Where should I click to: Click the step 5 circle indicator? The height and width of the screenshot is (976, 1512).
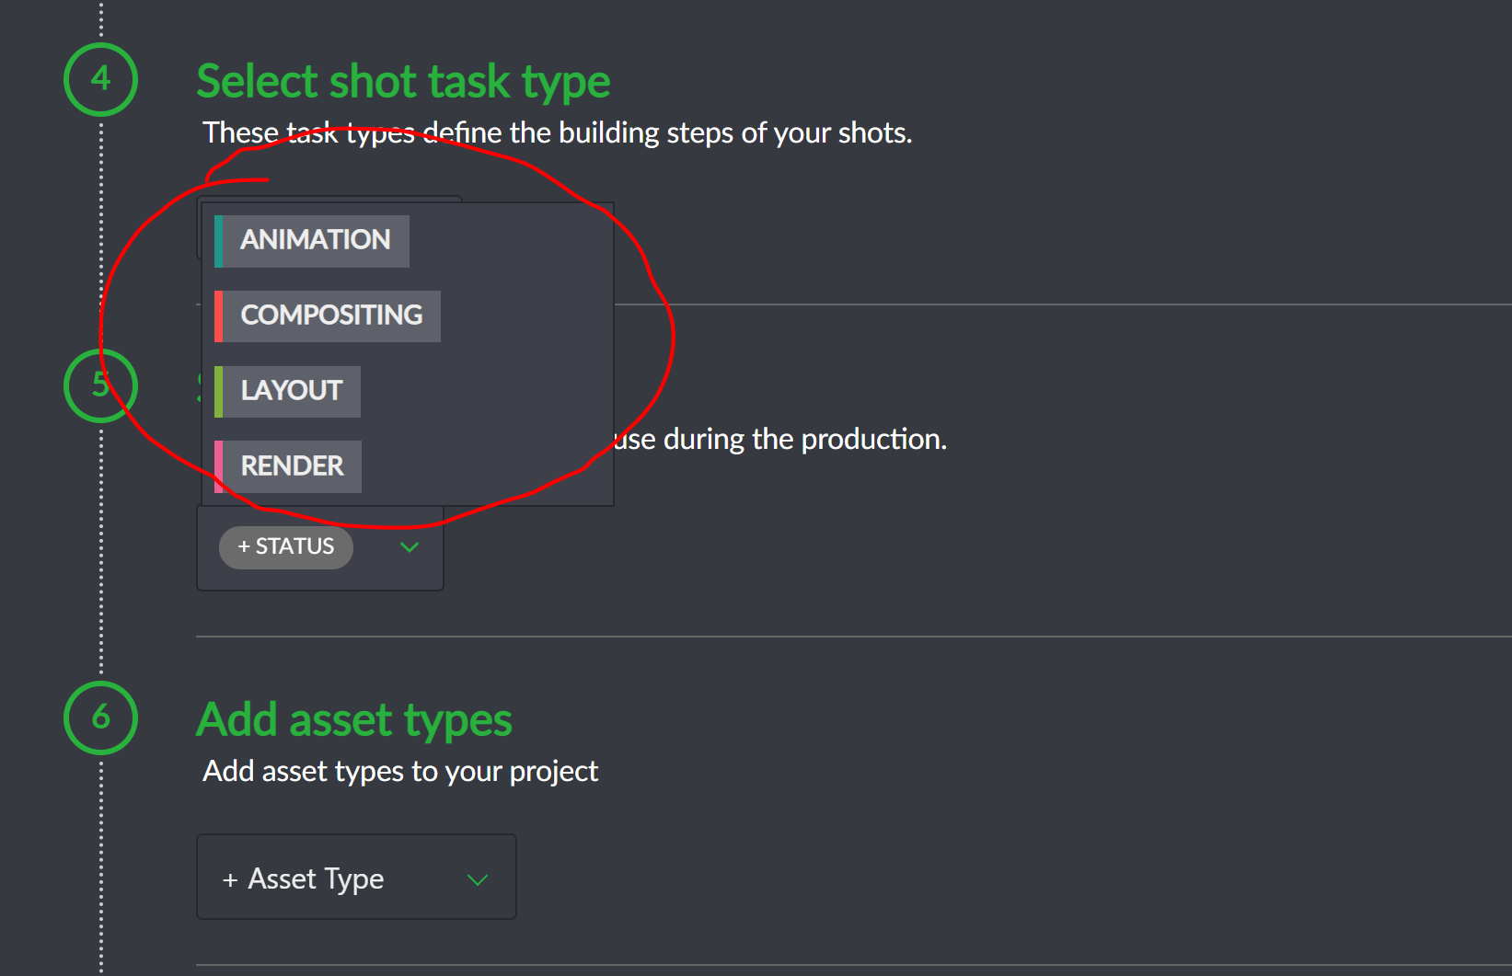pyautogui.click(x=100, y=387)
